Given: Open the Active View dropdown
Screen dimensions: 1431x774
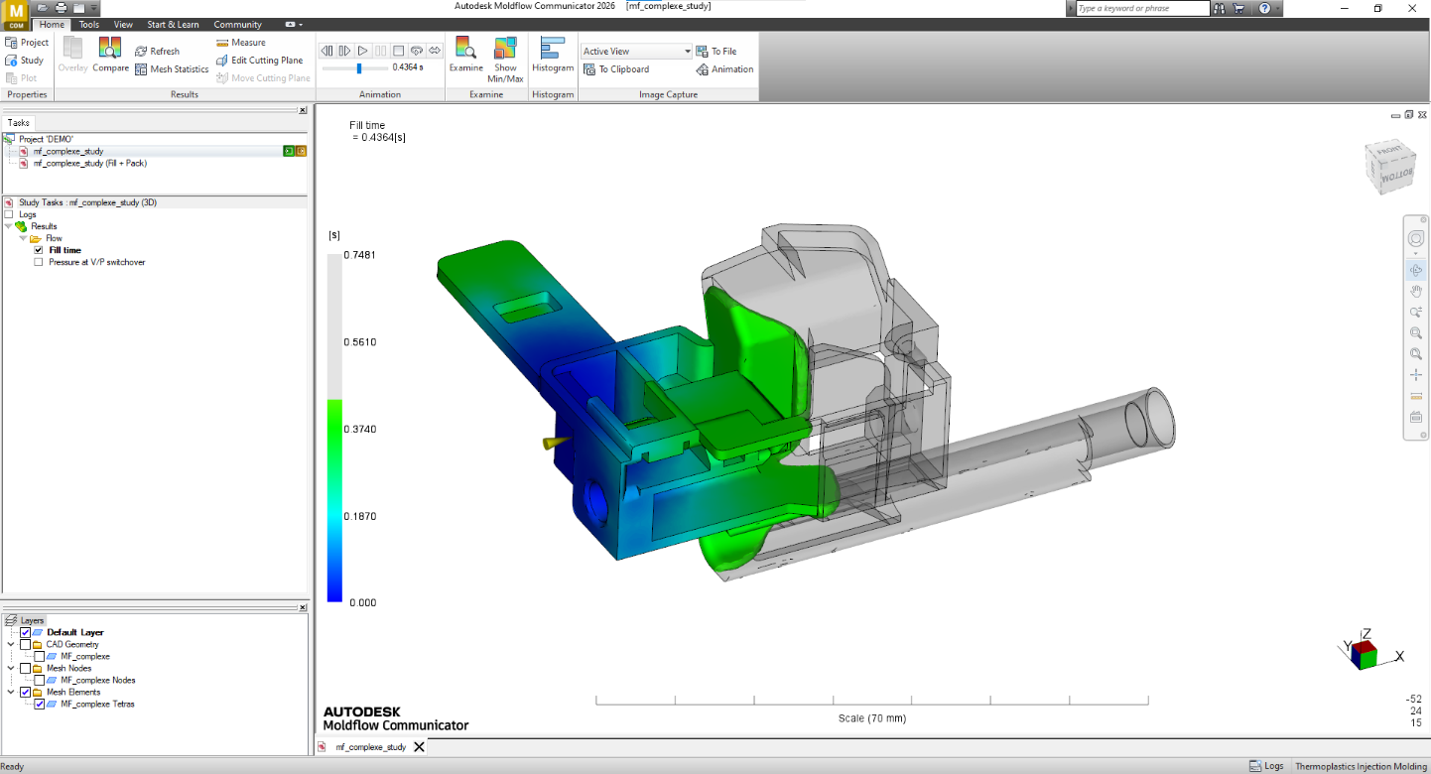Looking at the screenshot, I should point(687,52).
